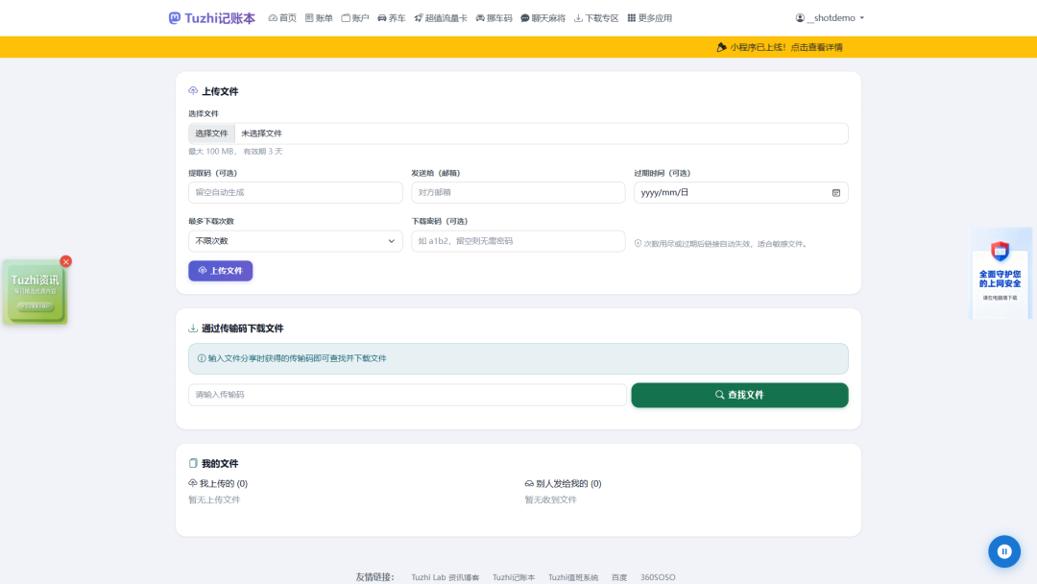
Task: Open the 首页 nav item
Action: pyautogui.click(x=282, y=18)
